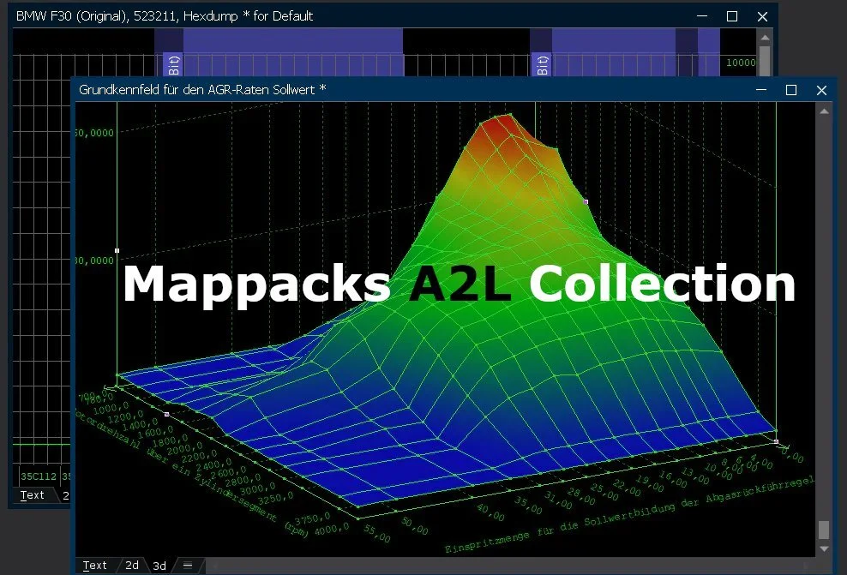Click the list-view icon beside the 3d tab
The image size is (847, 575).
pos(187,566)
